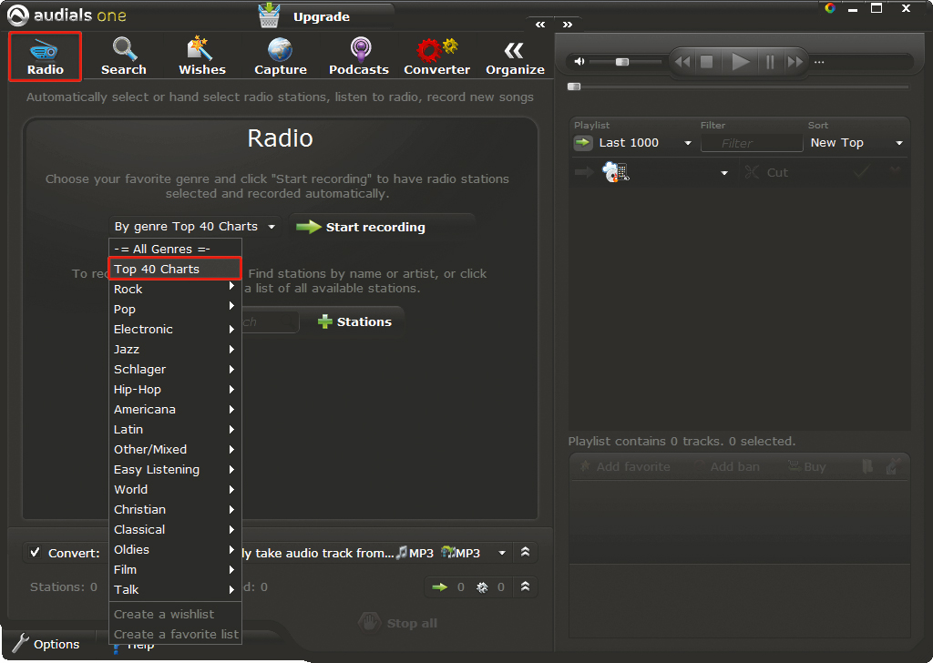This screenshot has width=933, height=663.
Task: Open the Wishes section icon
Action: coord(201,49)
